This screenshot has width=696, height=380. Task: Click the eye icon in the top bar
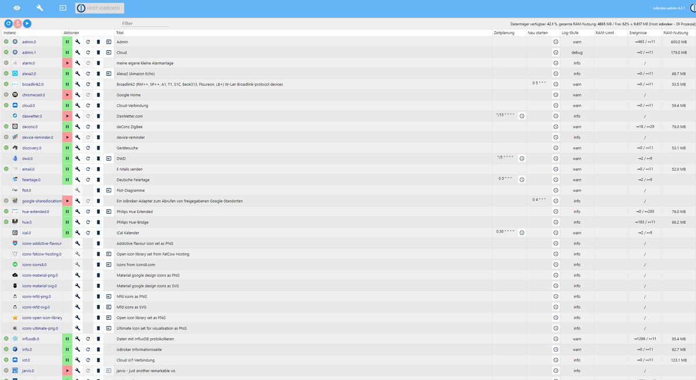tap(17, 8)
